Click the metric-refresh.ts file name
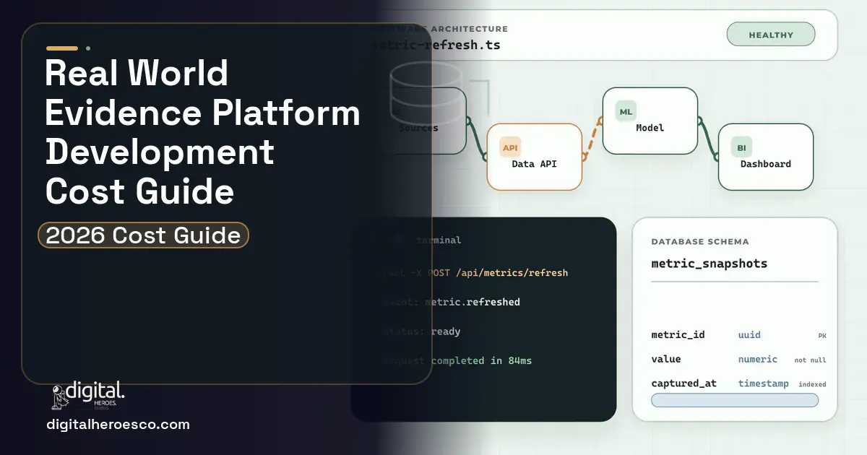 tap(438, 45)
